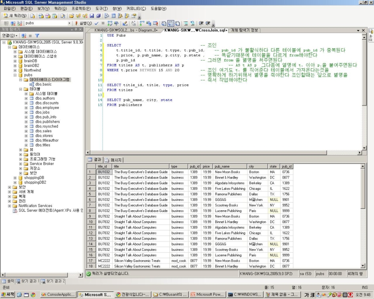
Task: Select dbo.sales table in tree
Action: pyautogui.click(x=43, y=131)
